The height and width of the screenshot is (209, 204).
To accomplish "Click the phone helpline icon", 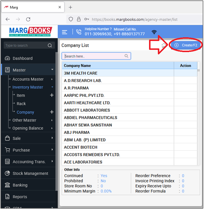I will click(x=79, y=32).
